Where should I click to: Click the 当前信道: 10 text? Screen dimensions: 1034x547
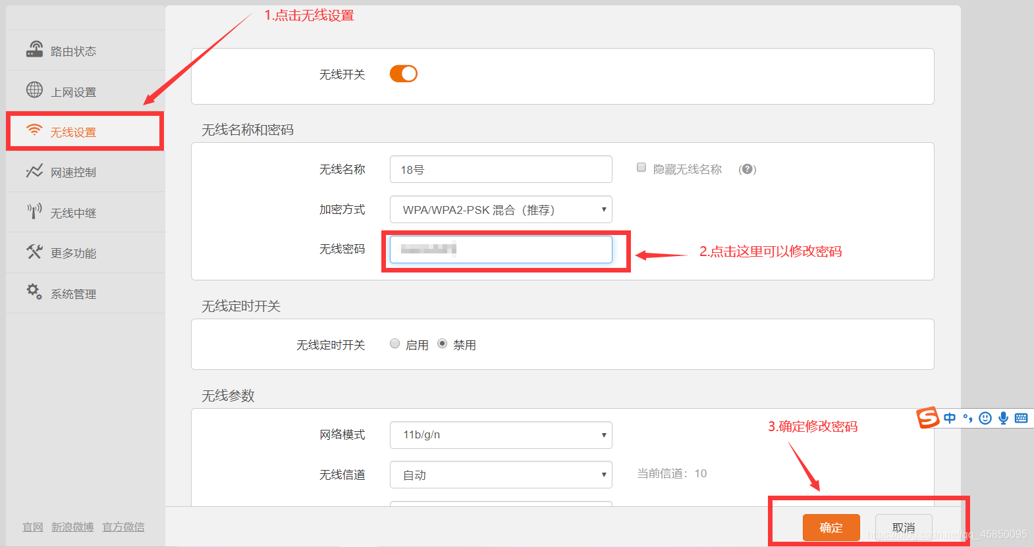pyautogui.click(x=672, y=473)
